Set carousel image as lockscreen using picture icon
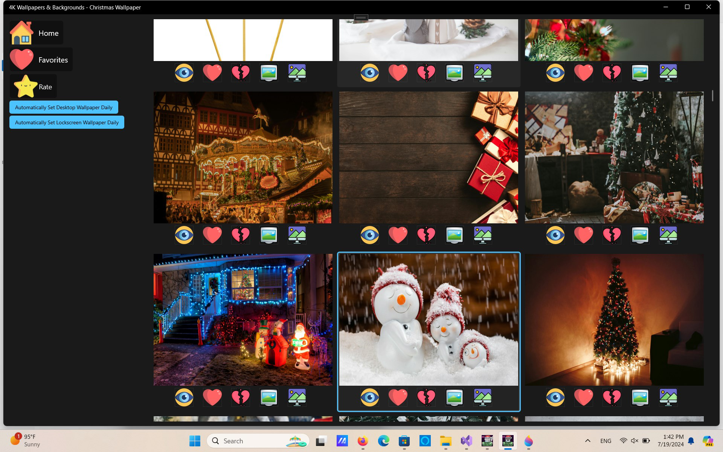Viewport: 723px width, 452px height. click(268, 235)
